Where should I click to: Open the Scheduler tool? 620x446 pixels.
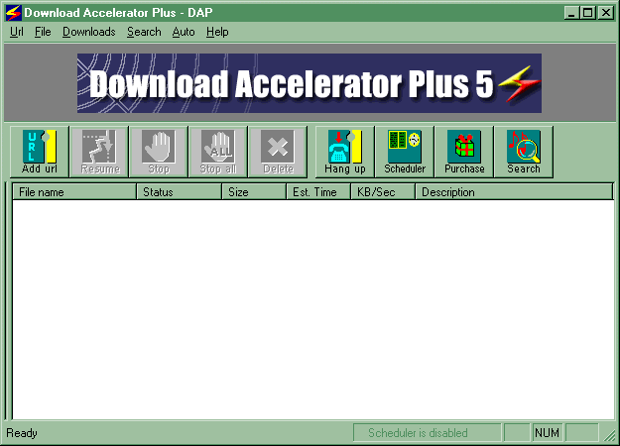click(x=405, y=152)
